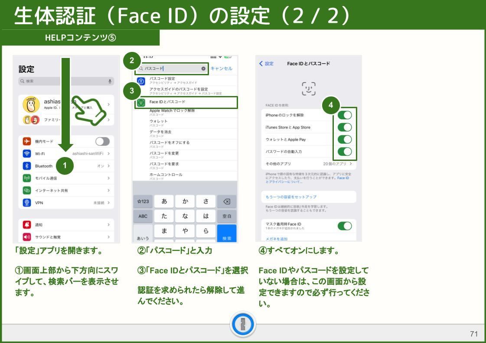Tap the magnifier icon in パスコード search field
The image size is (486, 343).
[141, 69]
